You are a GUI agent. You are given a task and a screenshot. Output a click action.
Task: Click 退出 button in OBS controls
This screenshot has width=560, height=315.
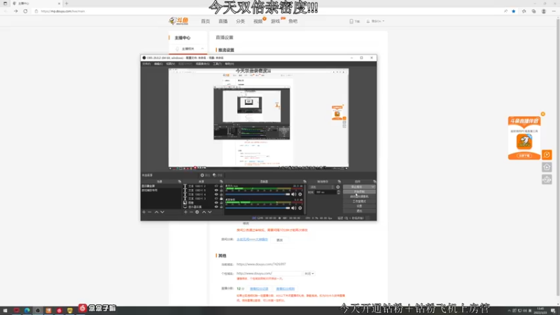[x=359, y=211]
